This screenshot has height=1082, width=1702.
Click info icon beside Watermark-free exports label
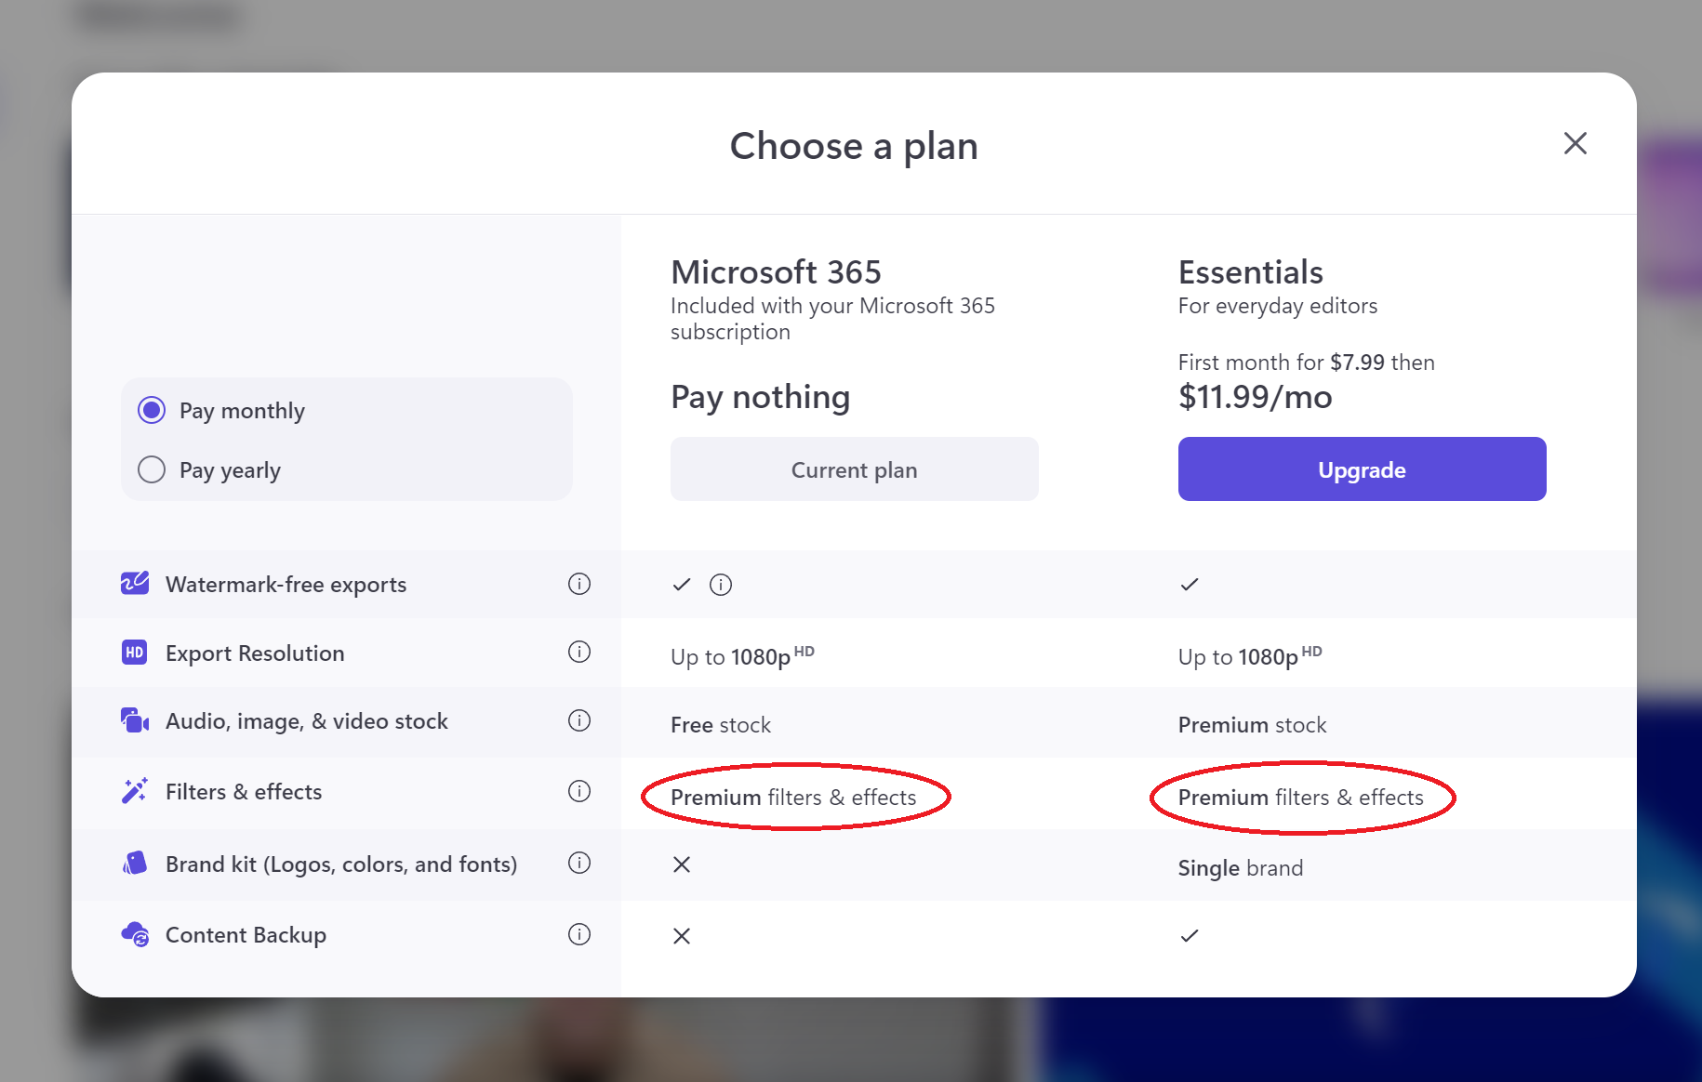(578, 584)
